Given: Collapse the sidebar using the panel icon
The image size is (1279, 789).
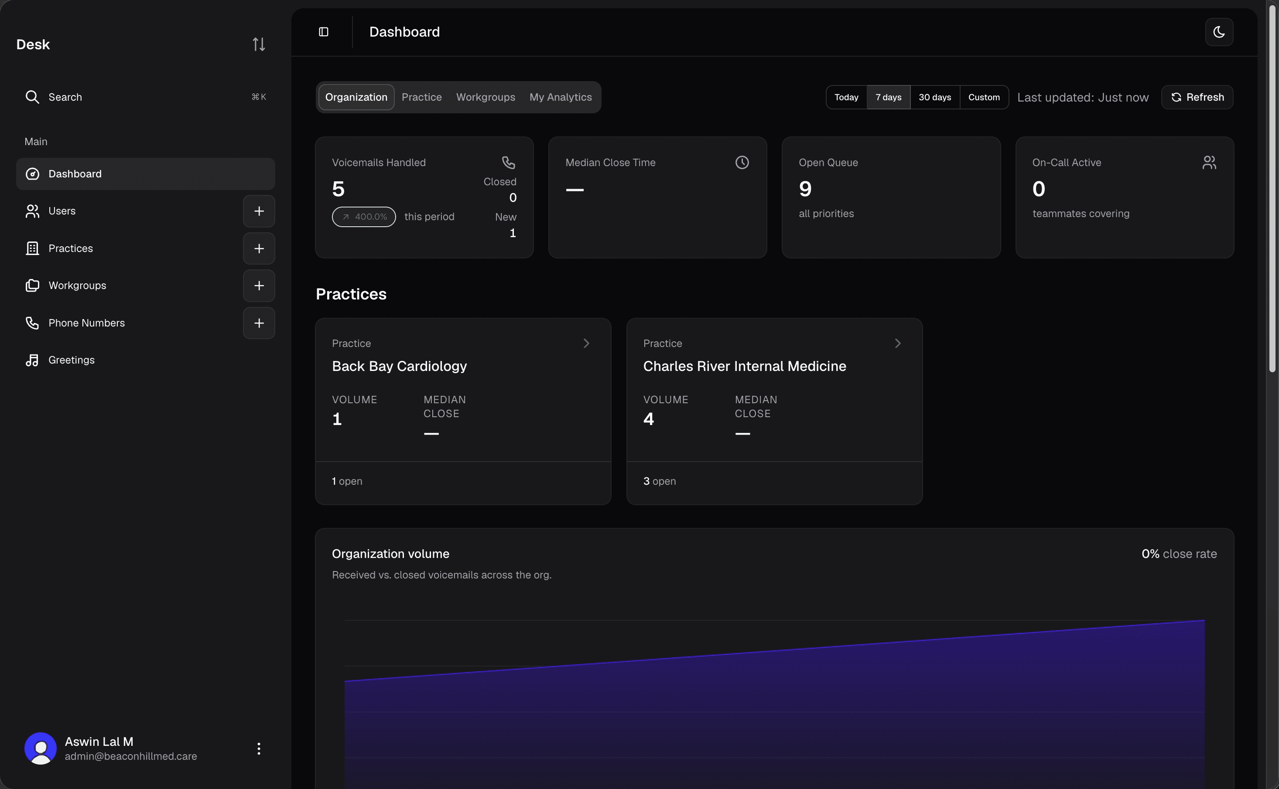Looking at the screenshot, I should 324,32.
